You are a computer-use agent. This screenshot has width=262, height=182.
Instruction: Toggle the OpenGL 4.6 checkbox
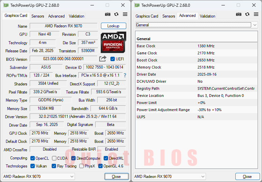click(100, 166)
